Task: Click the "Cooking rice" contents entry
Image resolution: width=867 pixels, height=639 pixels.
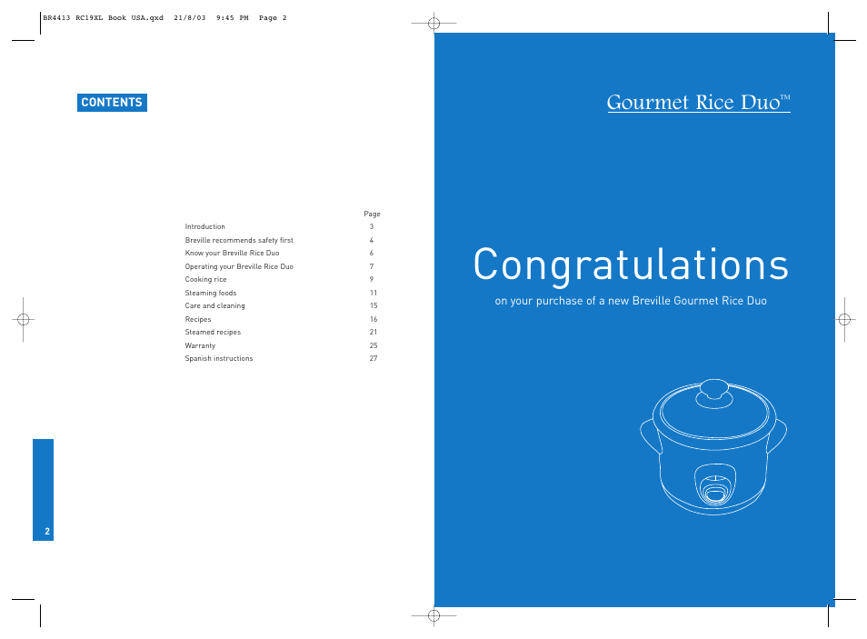Action: click(205, 279)
